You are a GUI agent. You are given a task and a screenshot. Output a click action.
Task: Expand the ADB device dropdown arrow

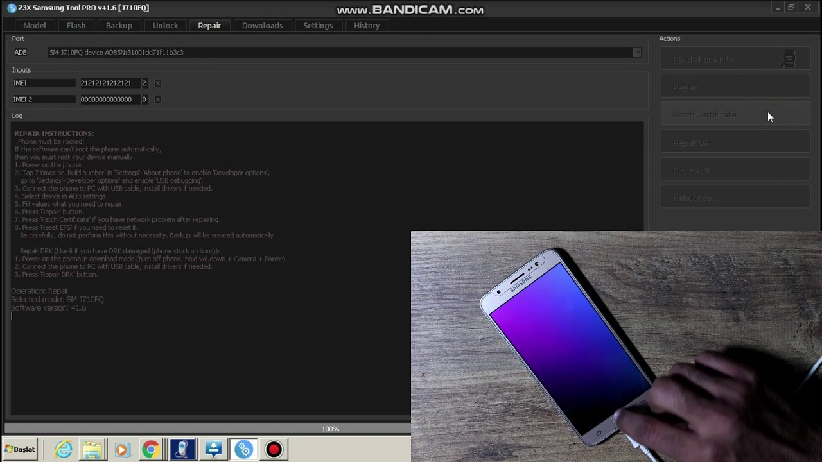pyautogui.click(x=636, y=53)
